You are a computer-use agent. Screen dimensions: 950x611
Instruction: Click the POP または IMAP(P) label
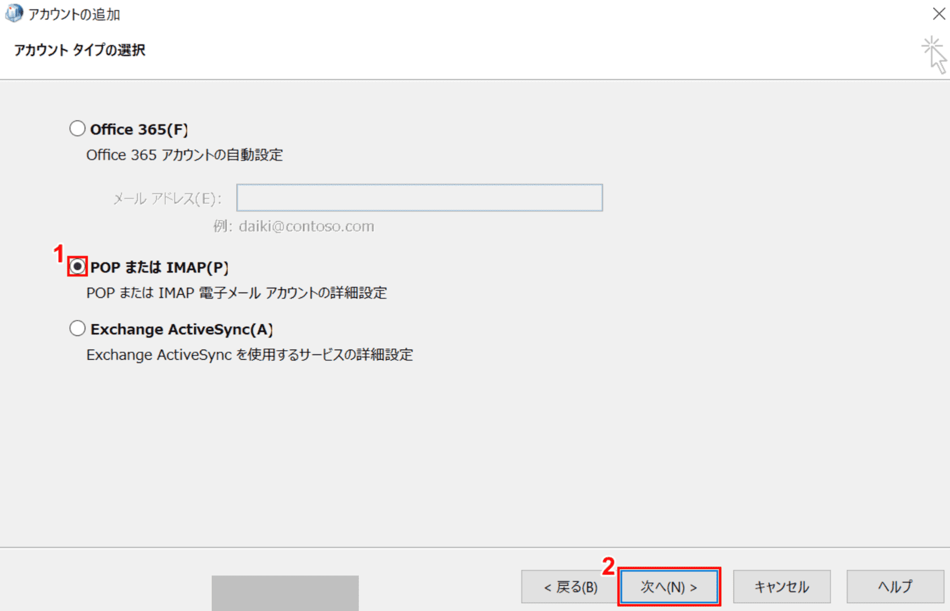160,267
